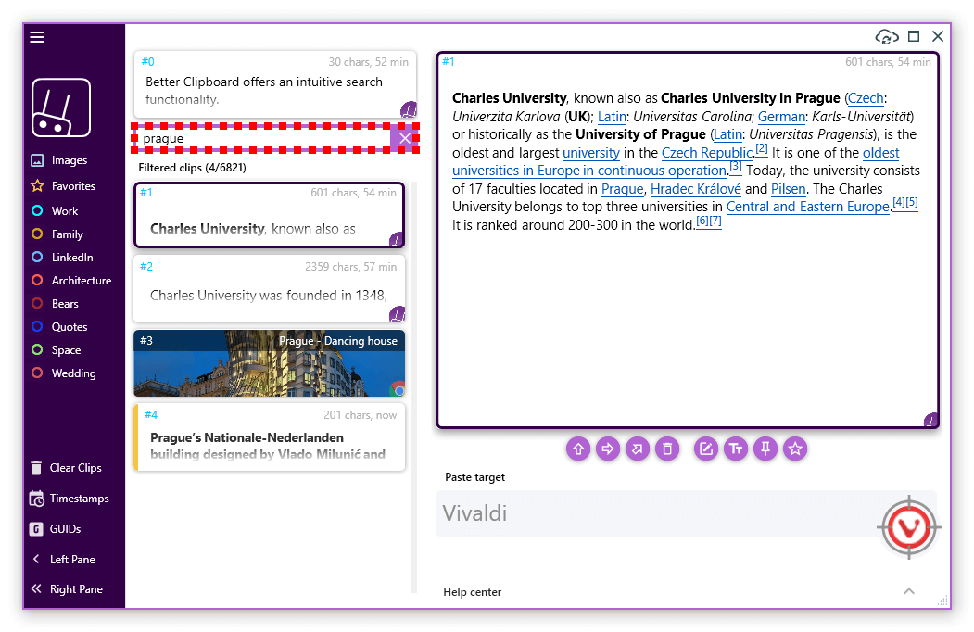Click the Better Clipboard logo
Viewport: 974px width, 632px height.
coord(61,107)
